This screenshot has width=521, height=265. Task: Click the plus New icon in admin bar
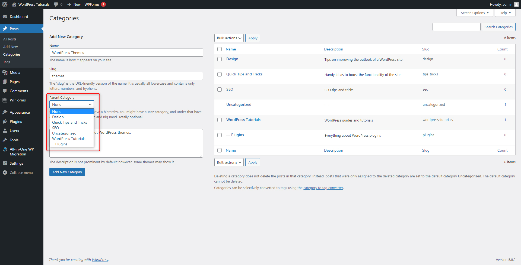tap(69, 4)
